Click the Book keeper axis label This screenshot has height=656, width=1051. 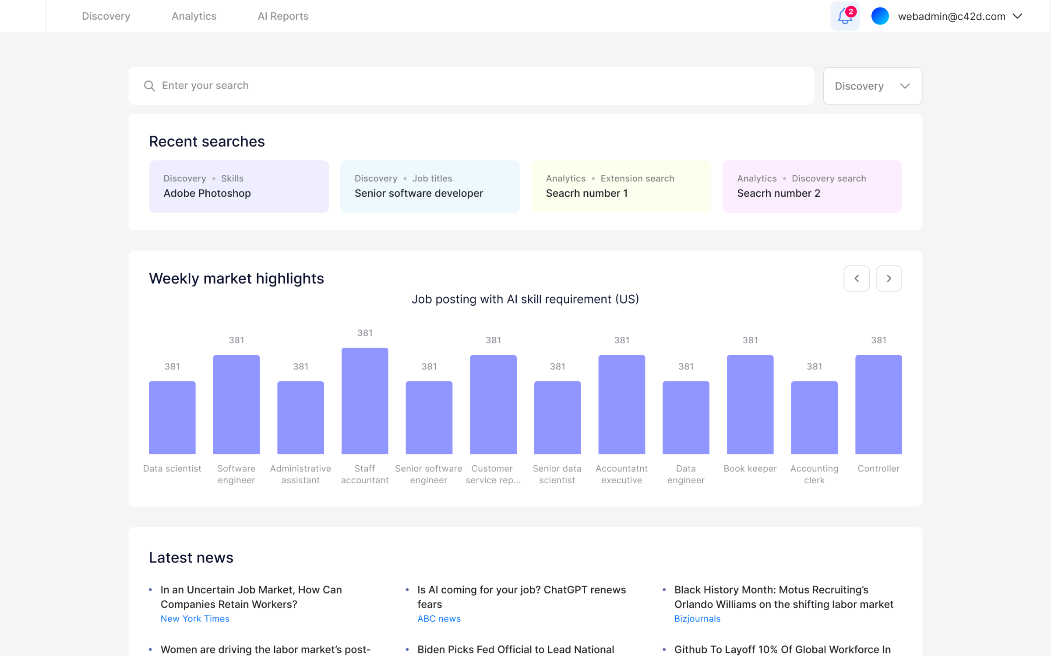(x=750, y=468)
